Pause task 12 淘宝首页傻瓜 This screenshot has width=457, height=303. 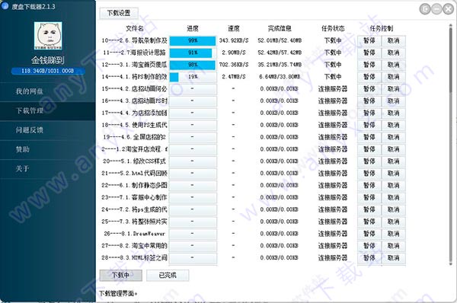click(x=369, y=65)
